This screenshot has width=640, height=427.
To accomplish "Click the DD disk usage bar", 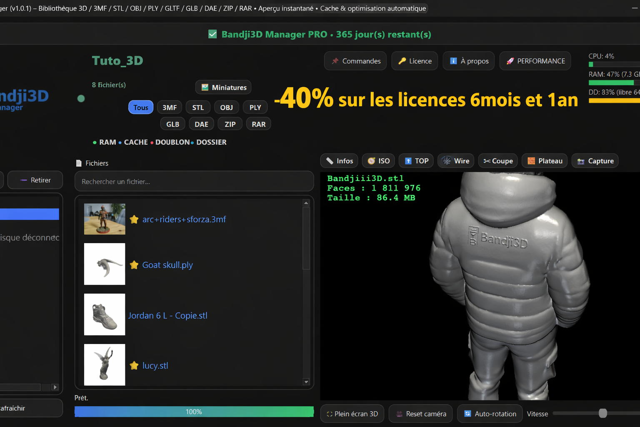I will 614,100.
